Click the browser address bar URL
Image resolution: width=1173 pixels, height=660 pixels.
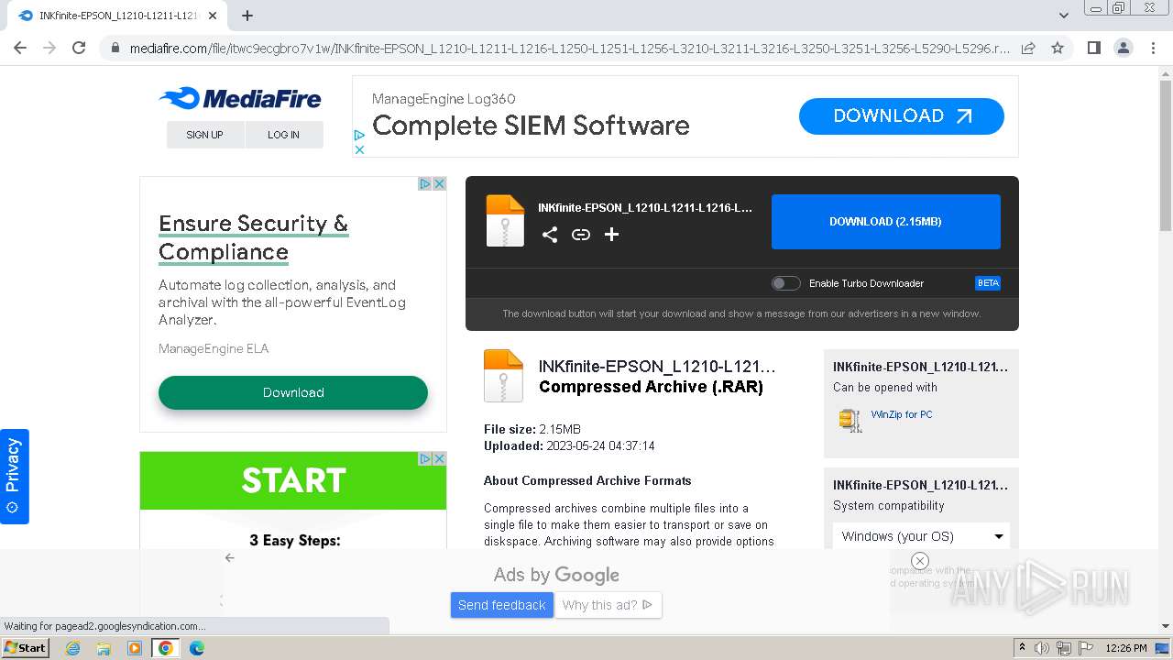(x=569, y=48)
